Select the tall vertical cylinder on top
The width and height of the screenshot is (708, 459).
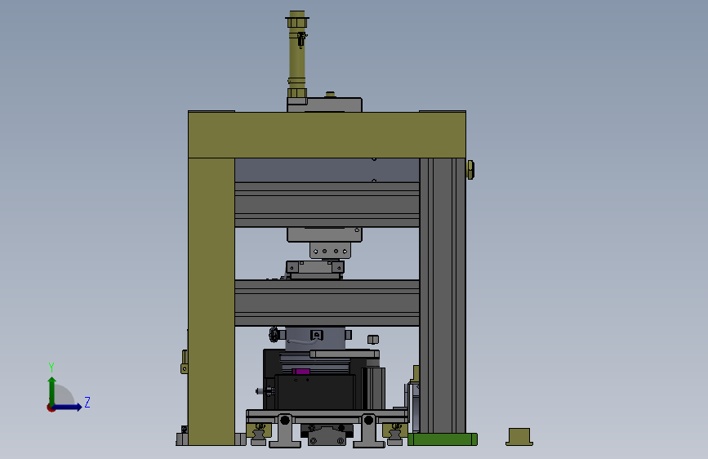pos(297,54)
